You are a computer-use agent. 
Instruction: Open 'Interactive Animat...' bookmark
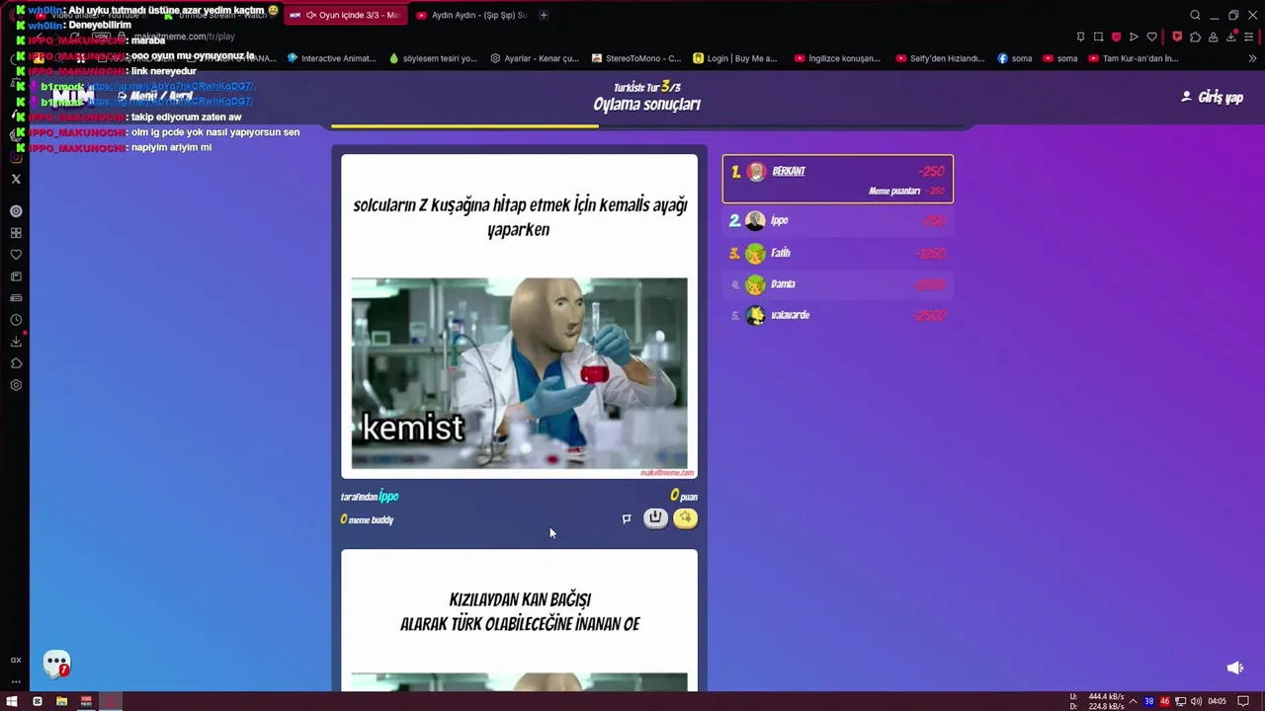click(331, 58)
